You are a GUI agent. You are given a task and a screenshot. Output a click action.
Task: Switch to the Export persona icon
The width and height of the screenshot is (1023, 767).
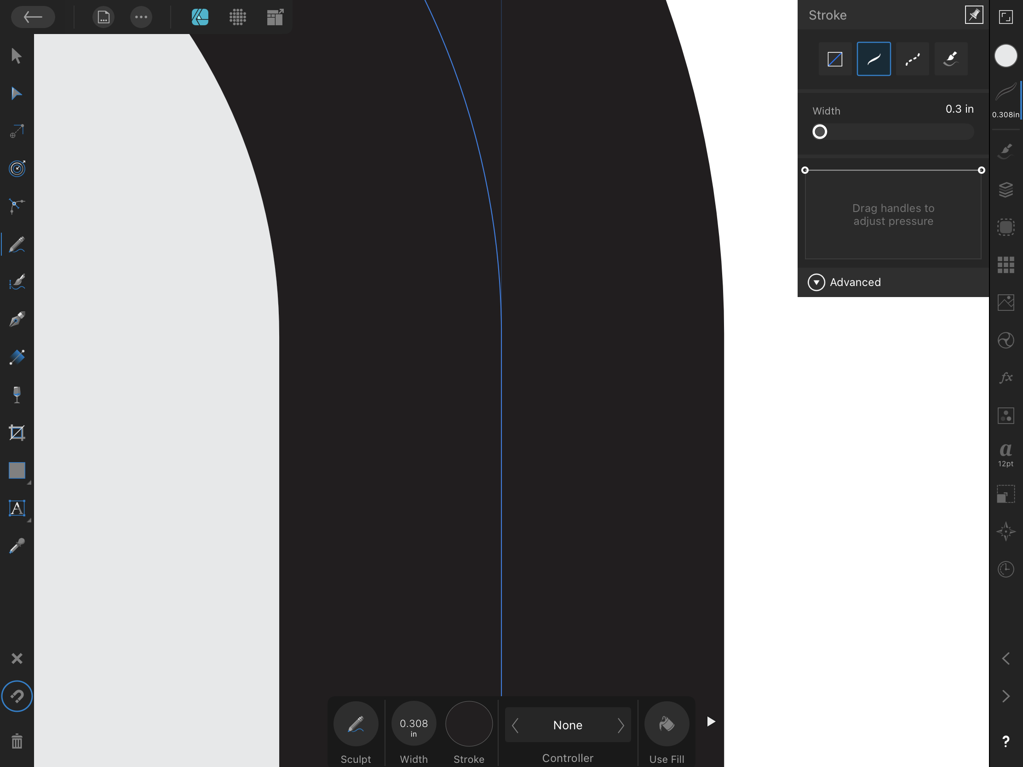[x=275, y=17]
